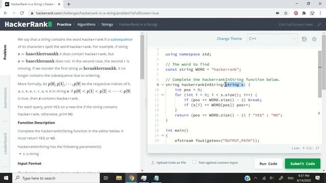Image resolution: width=326 pixels, height=183 pixels.
Task: Open the subsequence link
Action: point(121,40)
